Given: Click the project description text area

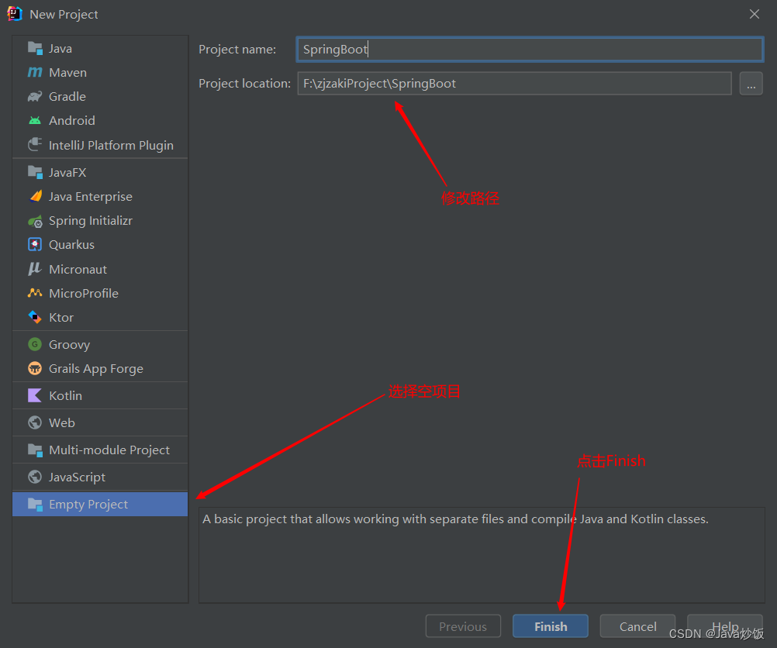Looking at the screenshot, I should [x=482, y=555].
